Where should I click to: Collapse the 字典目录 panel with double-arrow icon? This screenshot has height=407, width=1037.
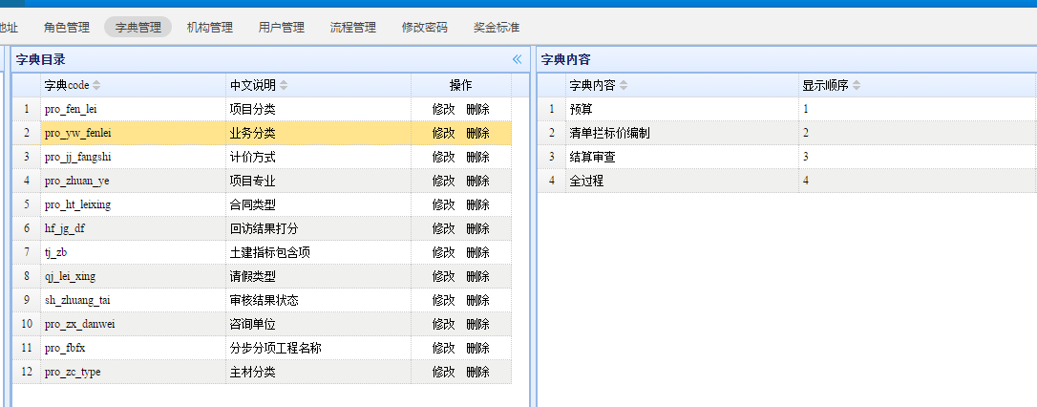pyautogui.click(x=517, y=59)
